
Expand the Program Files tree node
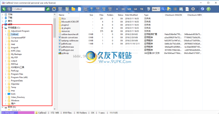click(x=6, y=74)
